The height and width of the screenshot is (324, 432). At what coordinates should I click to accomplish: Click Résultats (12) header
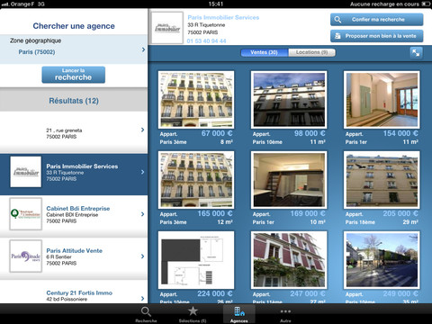[x=74, y=101]
